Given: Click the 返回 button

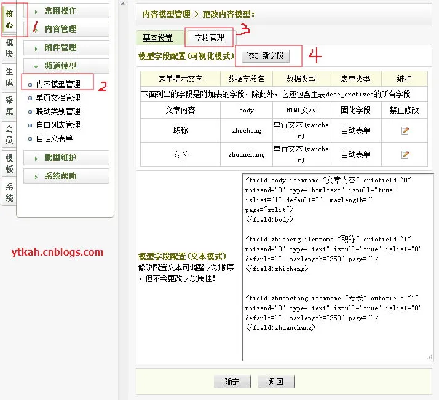Looking at the screenshot, I should tap(275, 382).
